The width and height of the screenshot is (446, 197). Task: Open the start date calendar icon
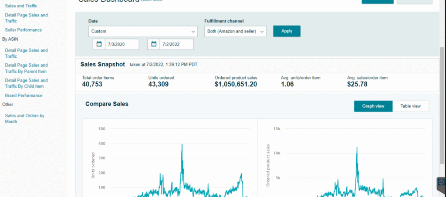coord(99,44)
